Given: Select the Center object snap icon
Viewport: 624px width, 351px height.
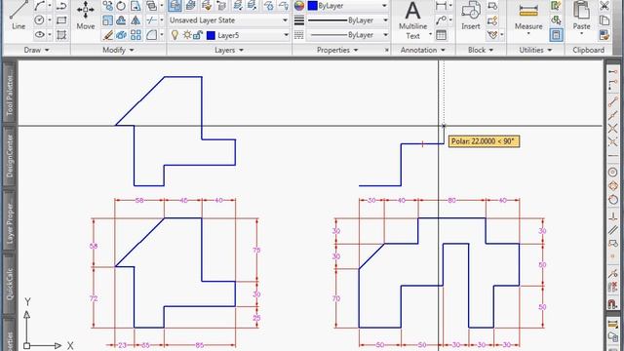Looking at the screenshot, I should click(613, 172).
